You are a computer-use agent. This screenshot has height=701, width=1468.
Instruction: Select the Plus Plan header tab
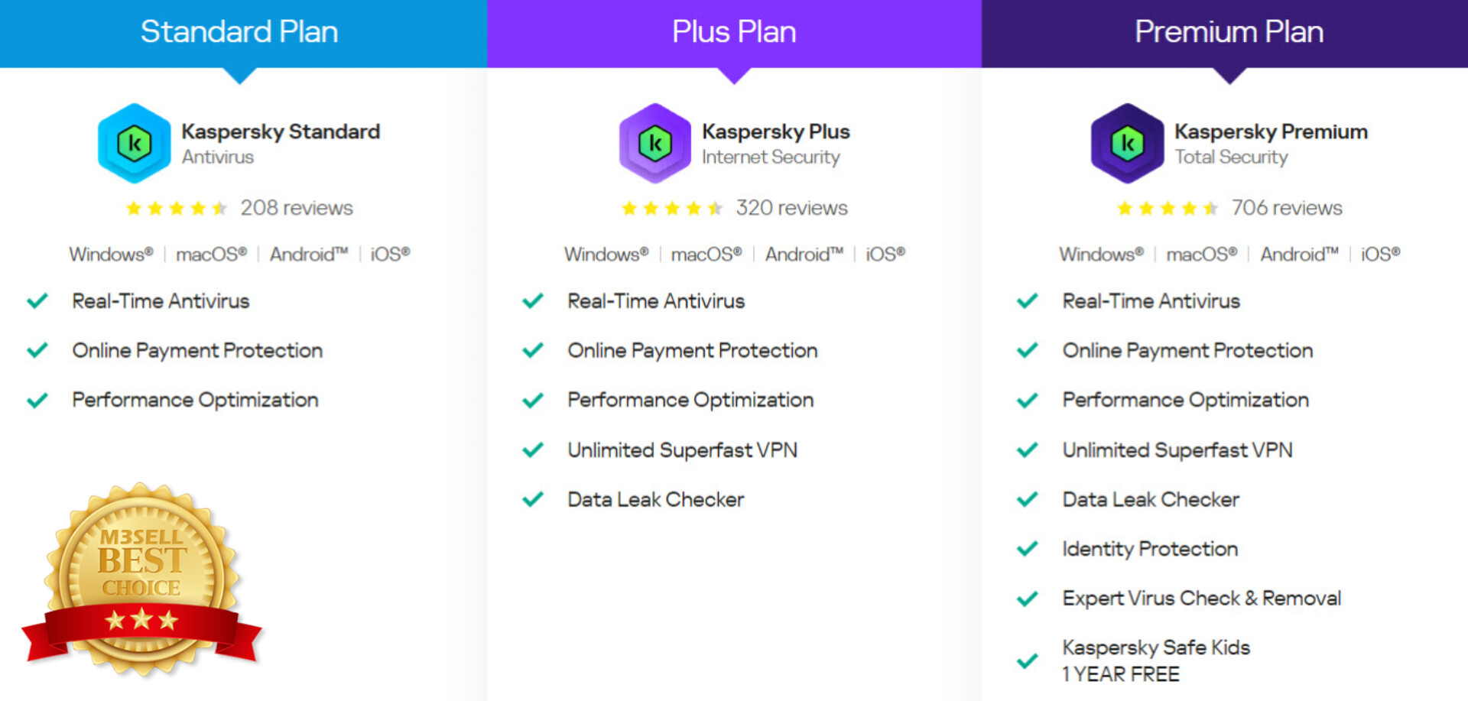pyautogui.click(x=734, y=32)
